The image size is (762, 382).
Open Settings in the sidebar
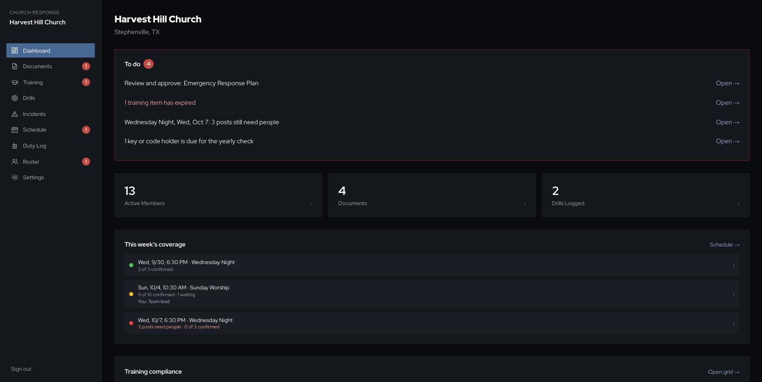coord(51,177)
